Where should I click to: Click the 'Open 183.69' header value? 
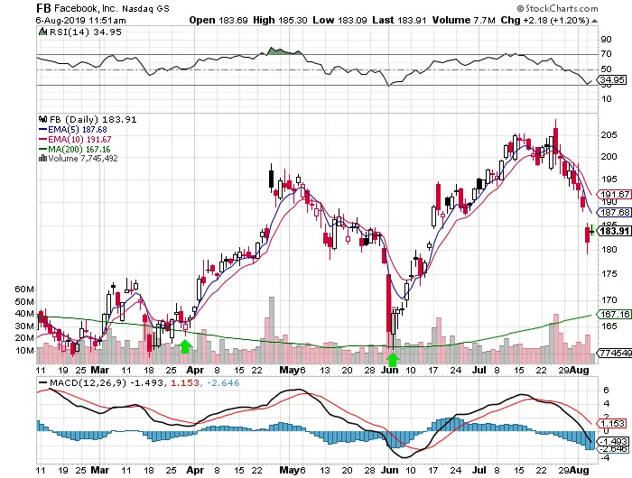[x=218, y=20]
